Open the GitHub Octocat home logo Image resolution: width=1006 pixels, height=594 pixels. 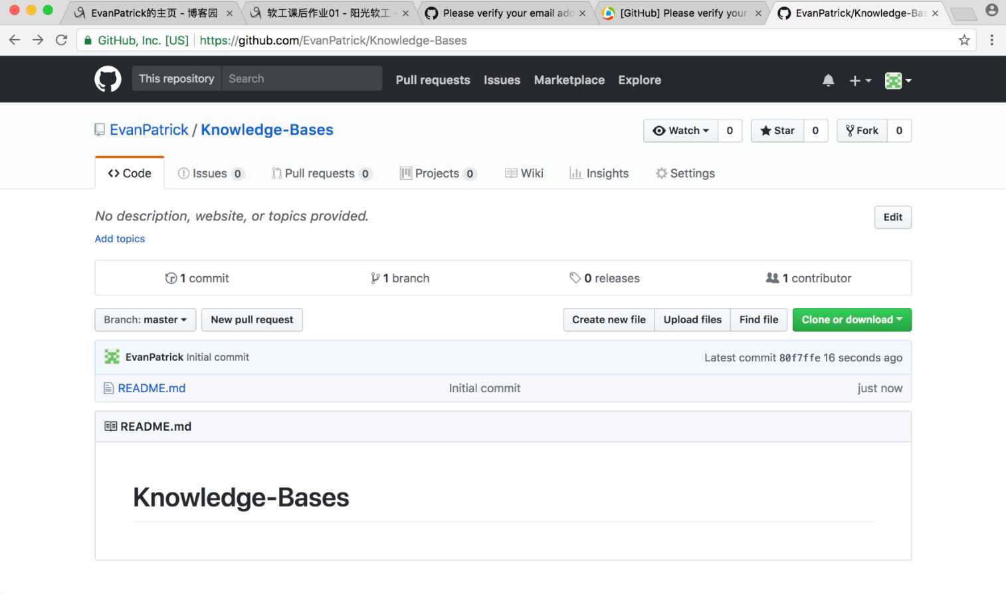[108, 80]
